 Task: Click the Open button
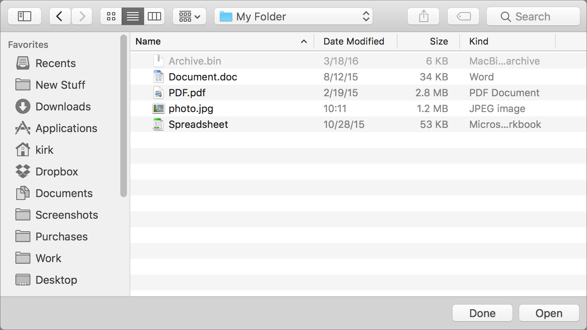click(x=548, y=313)
